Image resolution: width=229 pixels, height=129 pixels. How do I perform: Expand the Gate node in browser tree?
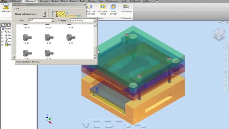pyautogui.click(x=2, y=41)
